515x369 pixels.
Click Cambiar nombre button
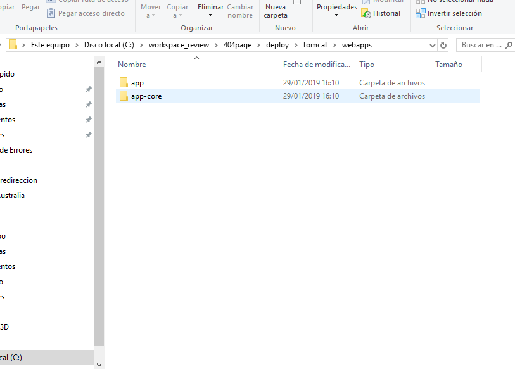click(x=240, y=11)
